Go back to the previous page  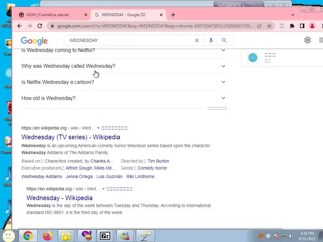tap(20, 26)
